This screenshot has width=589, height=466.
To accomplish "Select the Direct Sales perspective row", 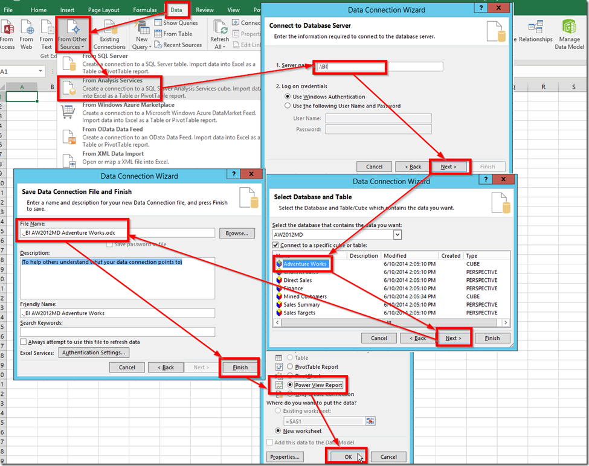I will click(393, 280).
